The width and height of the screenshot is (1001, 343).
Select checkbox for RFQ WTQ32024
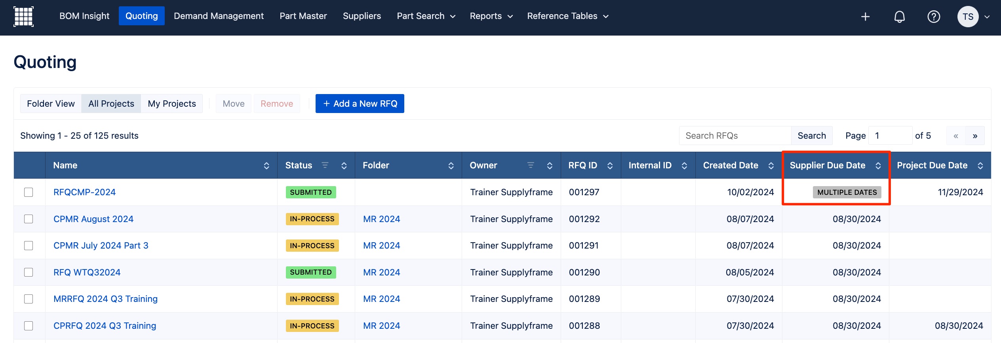click(x=29, y=272)
